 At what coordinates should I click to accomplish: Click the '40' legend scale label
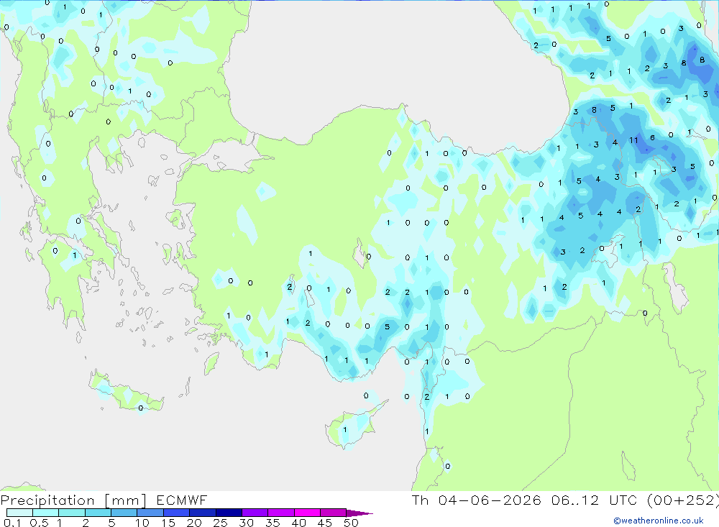coord(299,523)
